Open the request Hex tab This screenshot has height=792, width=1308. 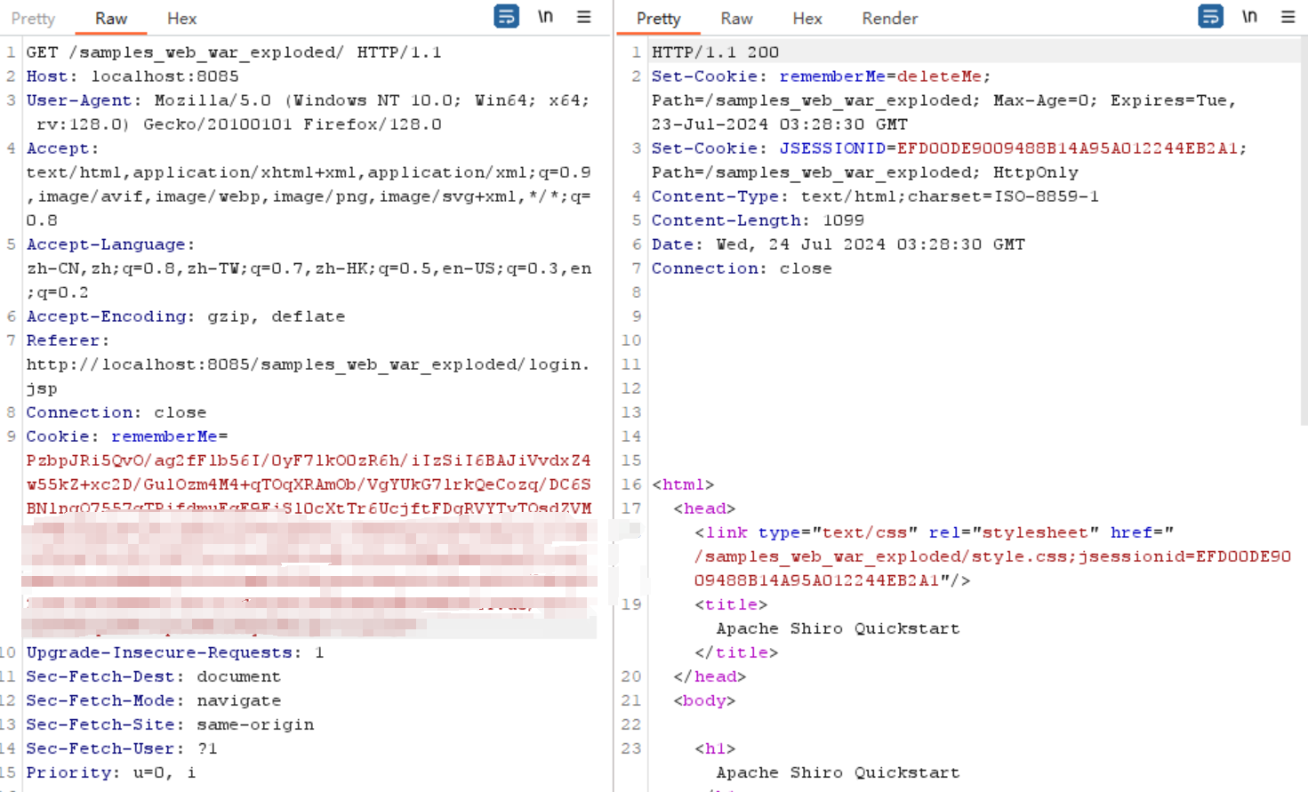click(x=181, y=19)
